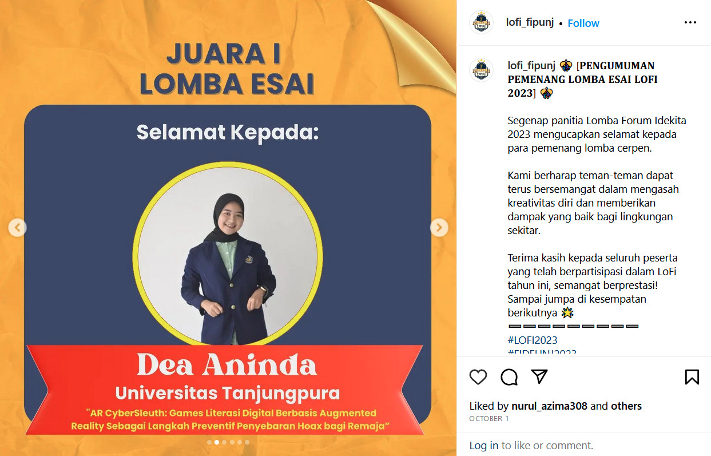The image size is (711, 456).
Task: Go back to the previous carousel image
Action: (x=17, y=228)
